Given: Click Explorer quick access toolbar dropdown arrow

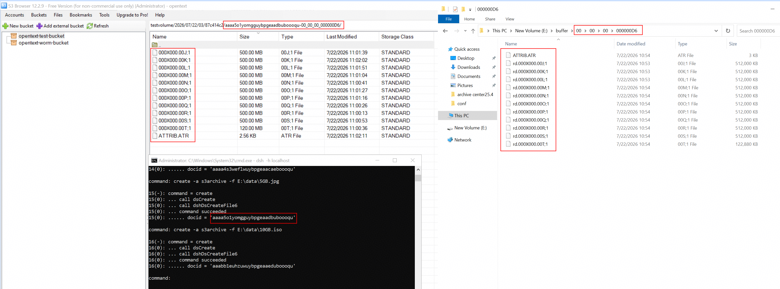Looking at the screenshot, I should [470, 9].
